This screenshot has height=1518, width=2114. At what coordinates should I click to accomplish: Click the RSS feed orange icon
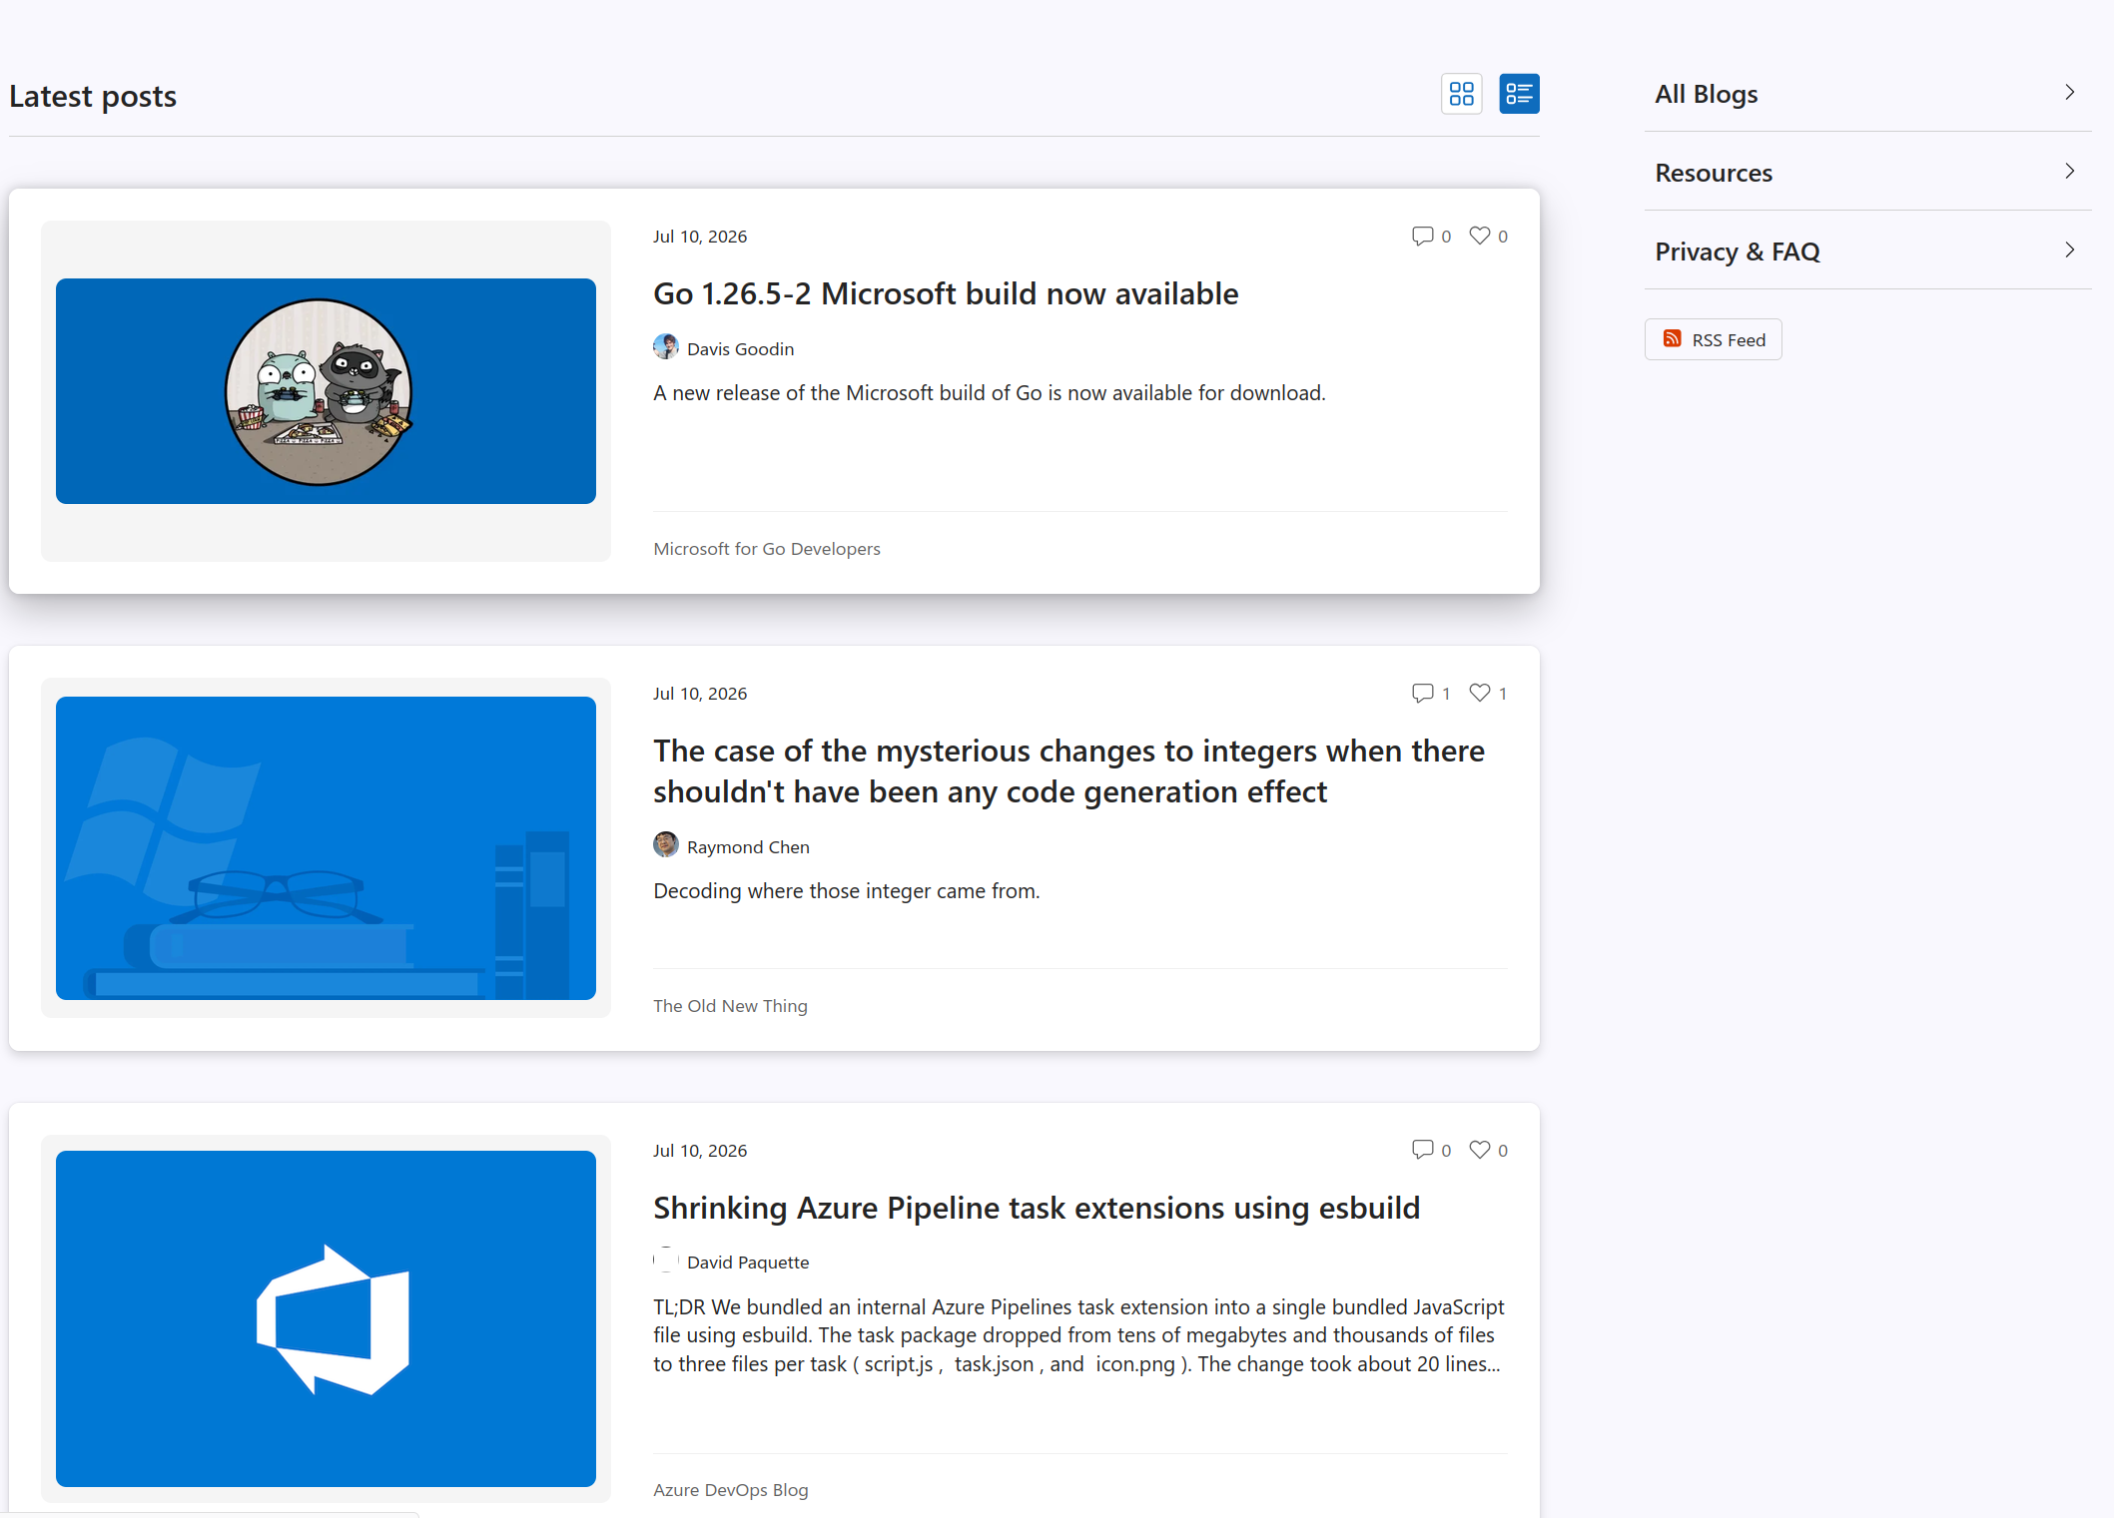(1672, 339)
